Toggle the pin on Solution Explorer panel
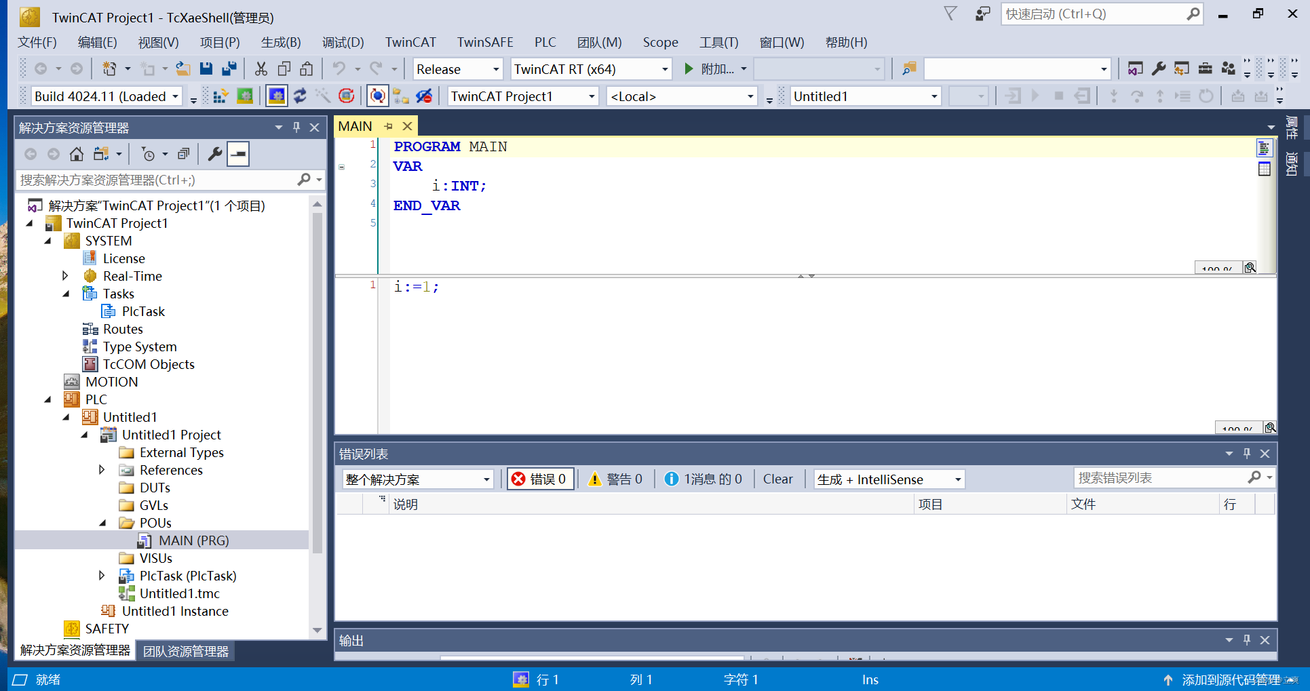 coord(296,127)
